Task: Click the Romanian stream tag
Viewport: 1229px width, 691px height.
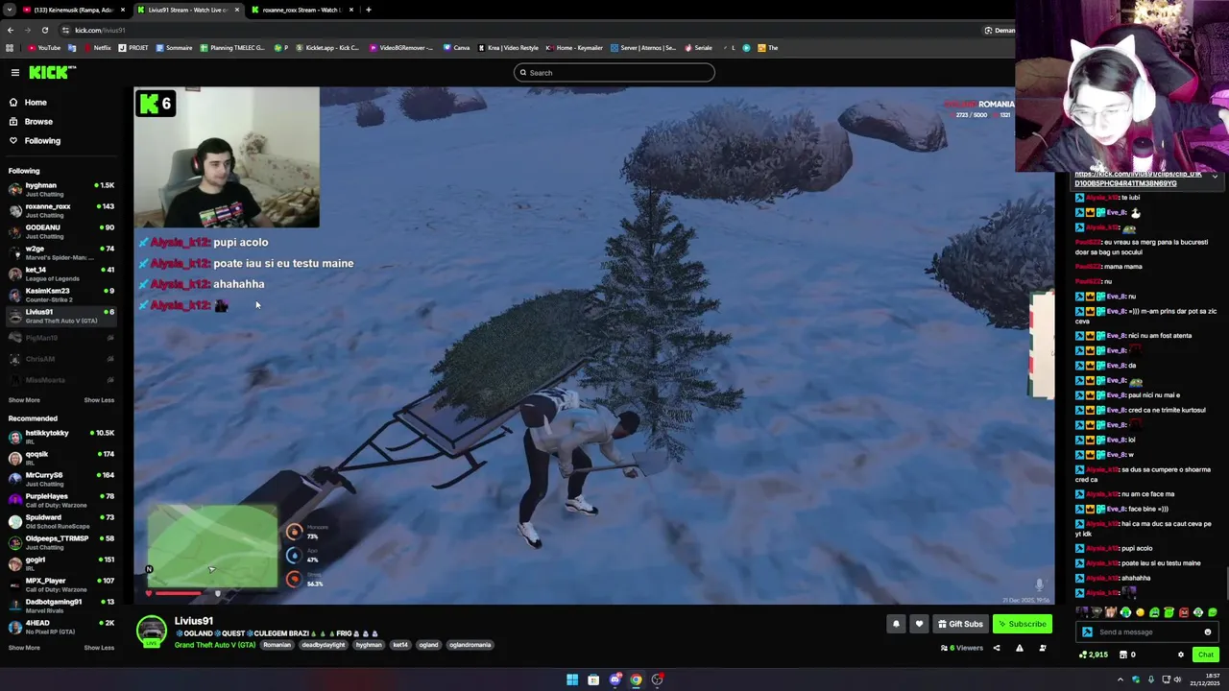Action: click(277, 645)
